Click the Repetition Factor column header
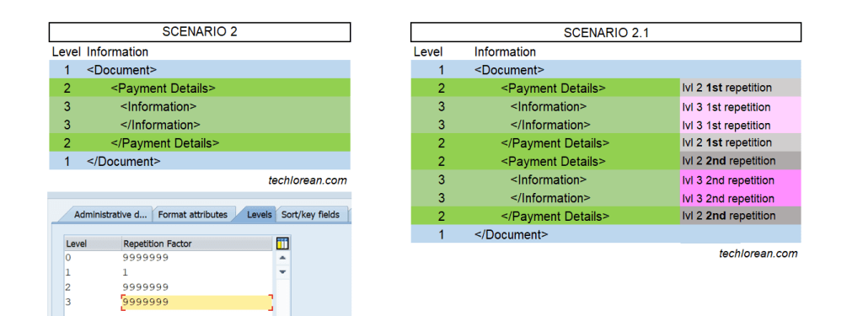The height and width of the screenshot is (316, 863). (197, 244)
